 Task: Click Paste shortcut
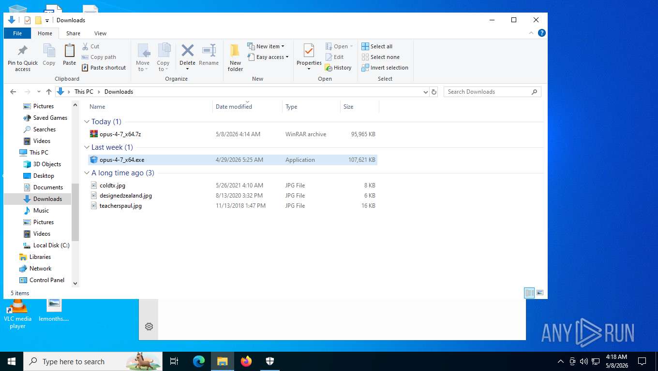click(x=104, y=68)
